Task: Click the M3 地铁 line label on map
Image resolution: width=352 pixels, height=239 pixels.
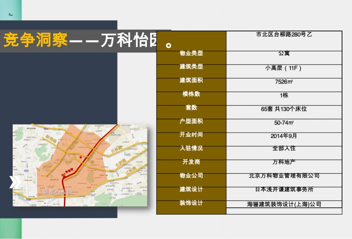Action: coord(68,172)
